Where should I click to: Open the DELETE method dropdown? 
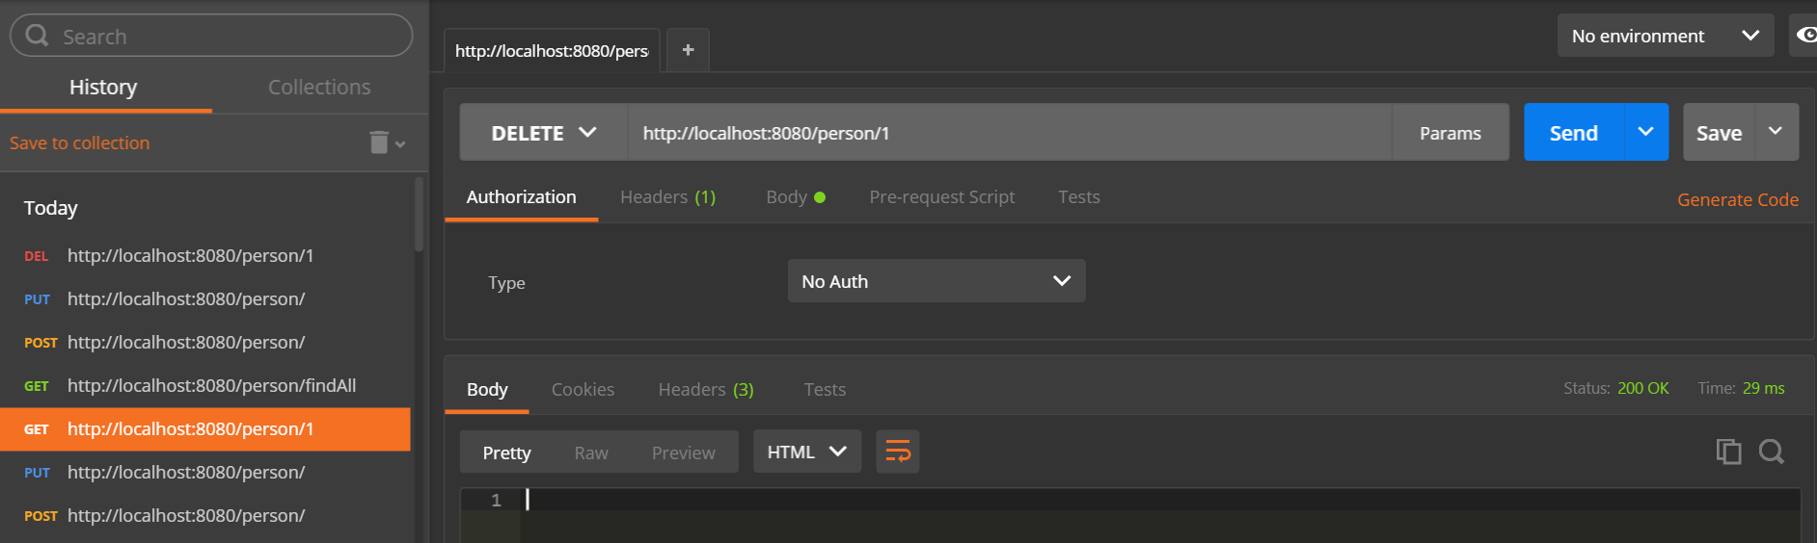pyautogui.click(x=544, y=133)
